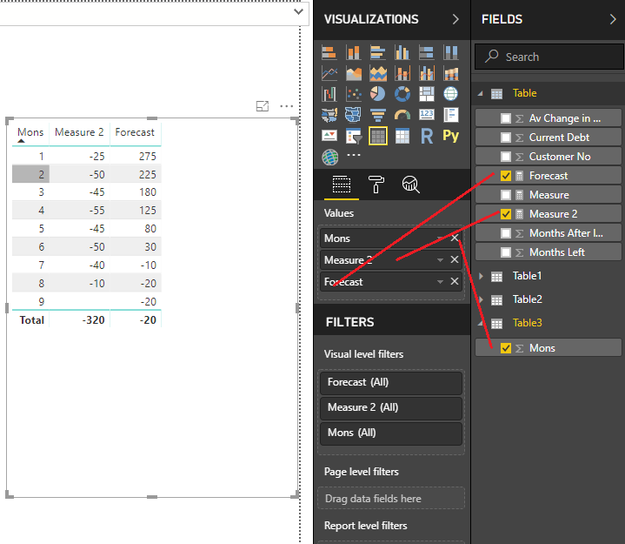
Task: Select the stacked area chart visualization
Action: coord(378,73)
